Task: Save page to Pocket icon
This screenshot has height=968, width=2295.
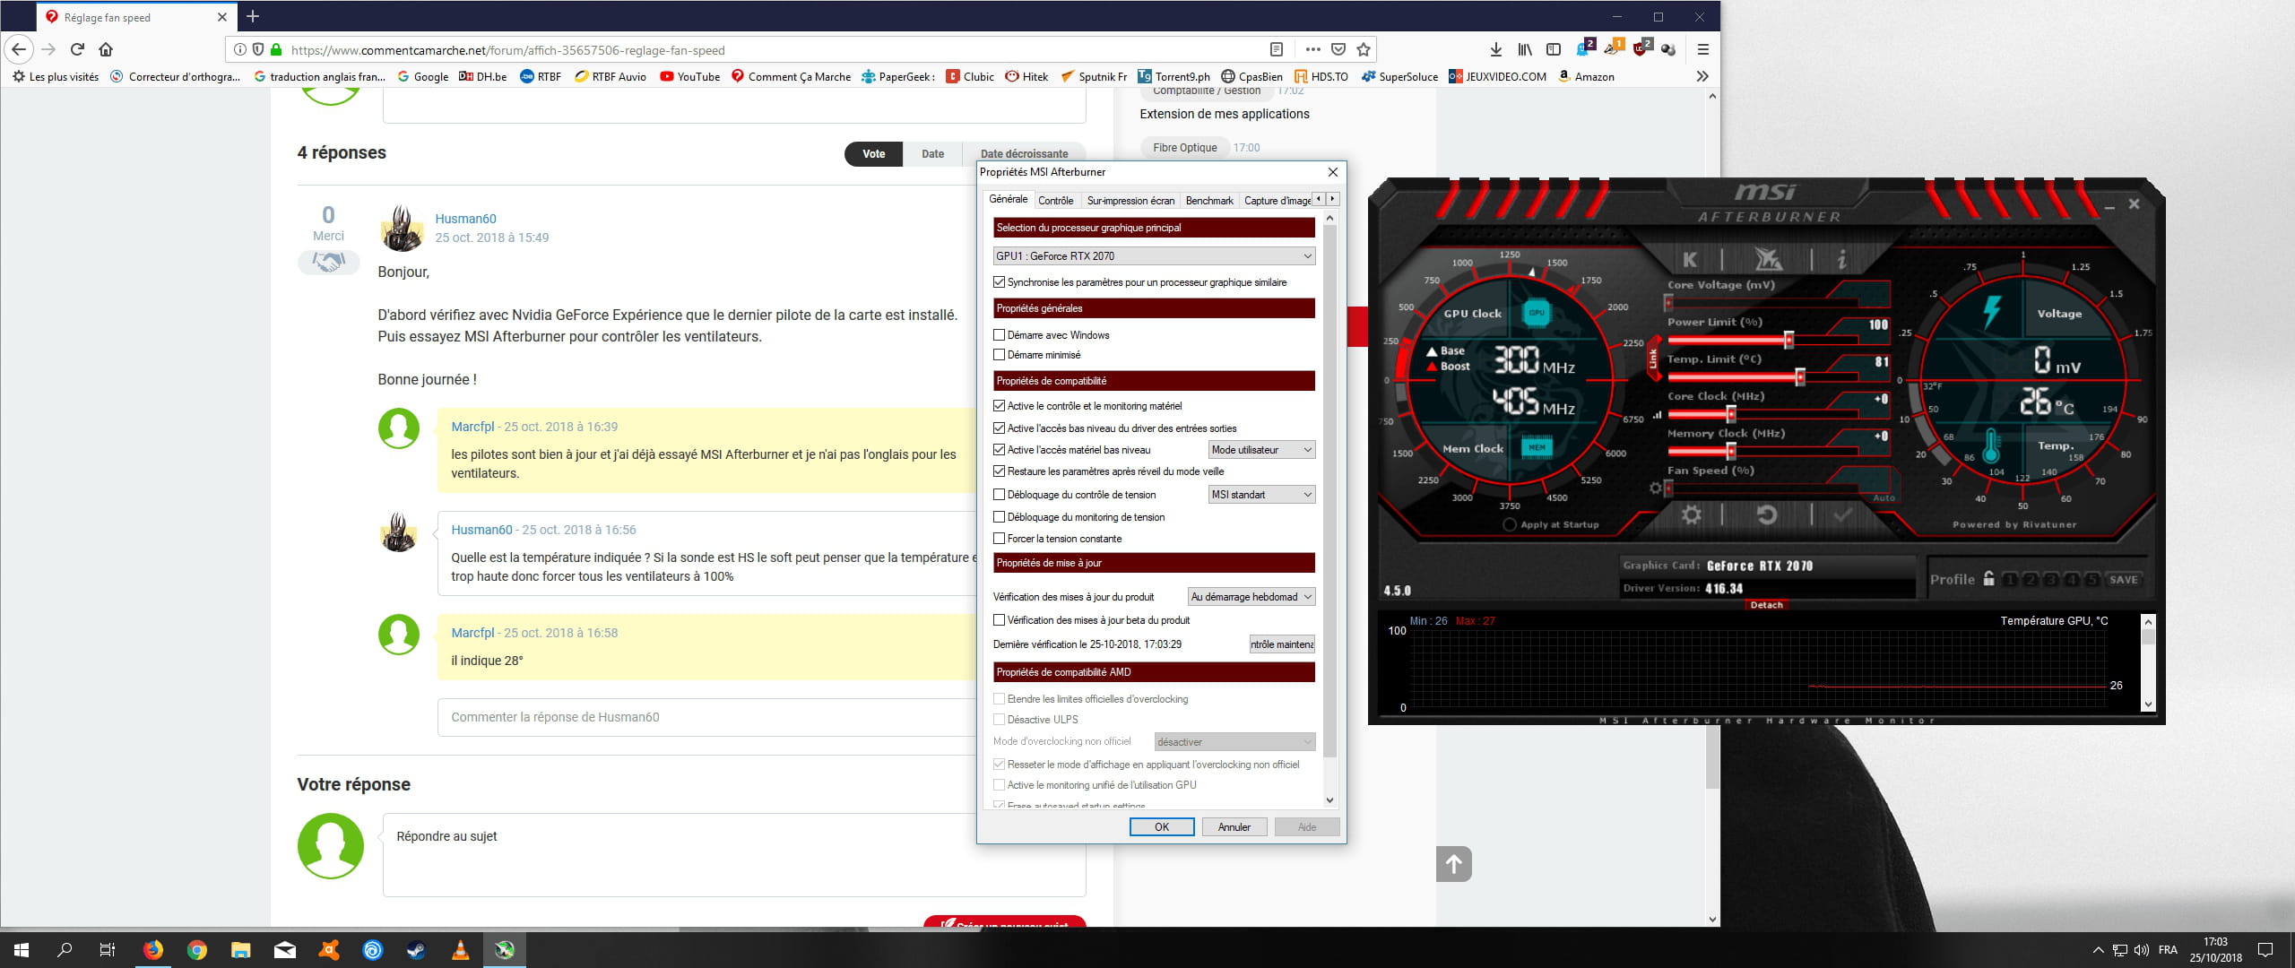Action: (x=1338, y=50)
